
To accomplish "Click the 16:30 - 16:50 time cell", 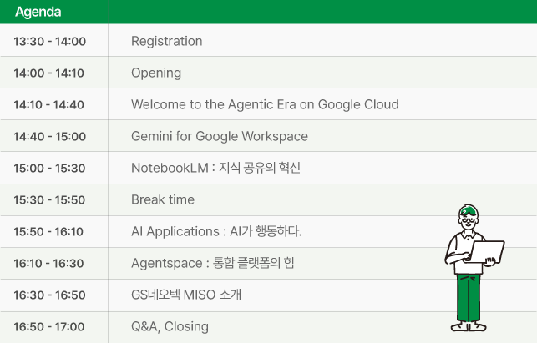I will tap(49, 295).
